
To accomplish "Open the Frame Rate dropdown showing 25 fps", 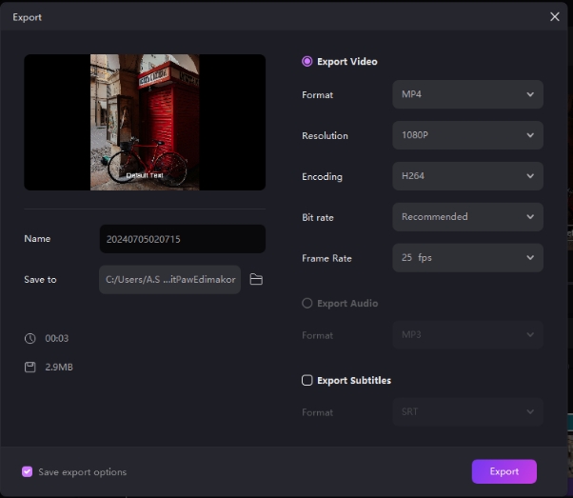I will 467,258.
